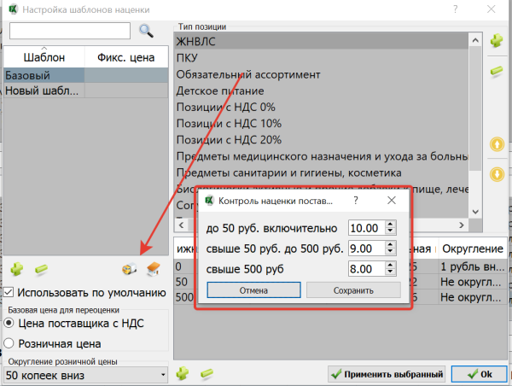Click the search magnifier icon
This screenshot has width=512, height=386.
146,31
